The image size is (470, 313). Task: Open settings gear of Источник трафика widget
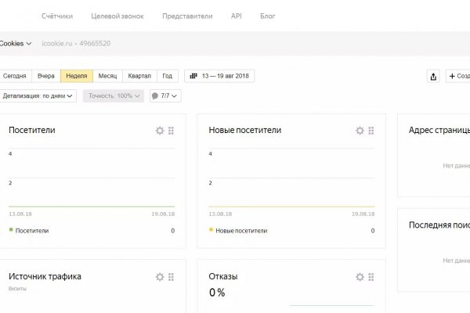tap(160, 277)
